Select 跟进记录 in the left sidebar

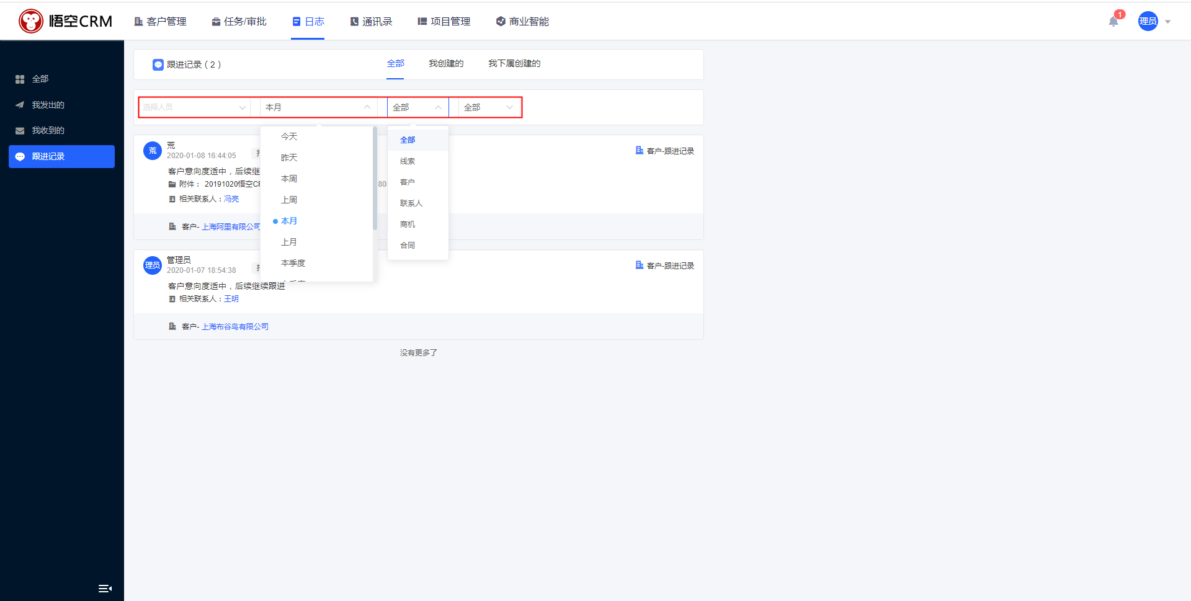(61, 156)
